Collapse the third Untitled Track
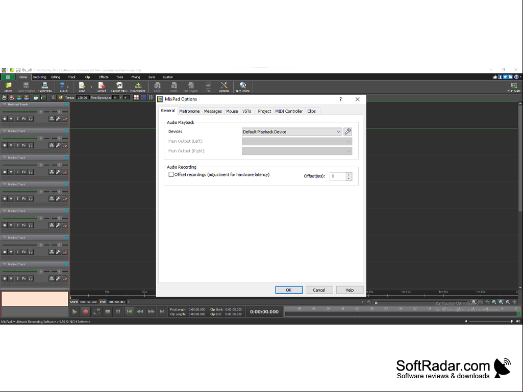 pos(5,158)
